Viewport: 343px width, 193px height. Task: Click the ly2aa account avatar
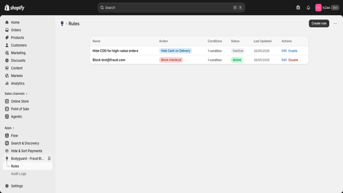coord(318,8)
